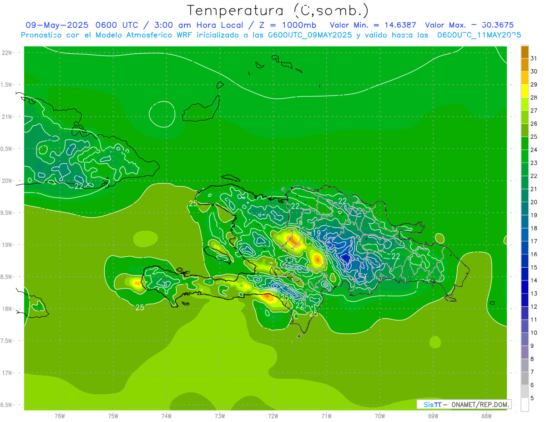The width and height of the screenshot is (546, 422).
Task: Click the orange legend swatch between 30 and 31
Action: [x=525, y=65]
